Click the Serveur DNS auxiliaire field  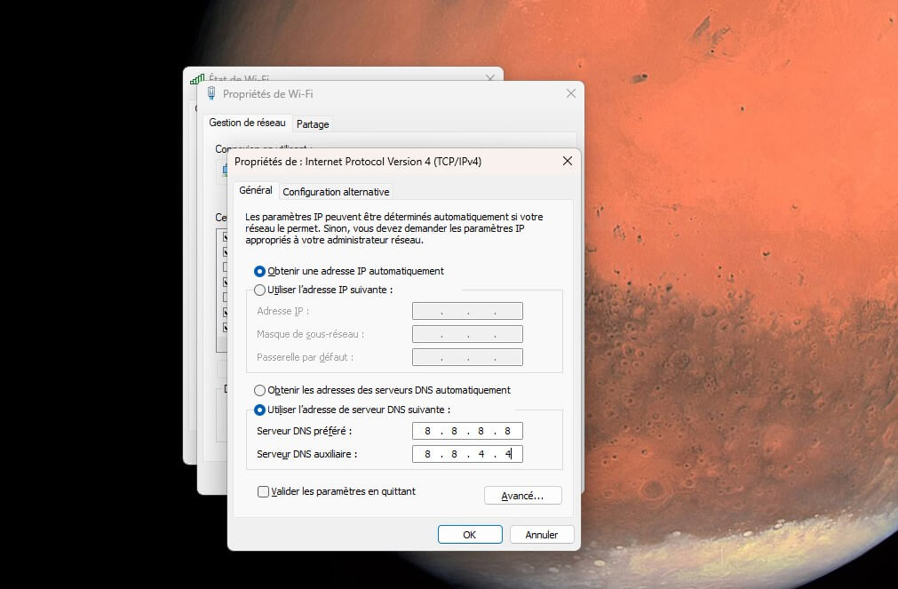[x=467, y=454]
